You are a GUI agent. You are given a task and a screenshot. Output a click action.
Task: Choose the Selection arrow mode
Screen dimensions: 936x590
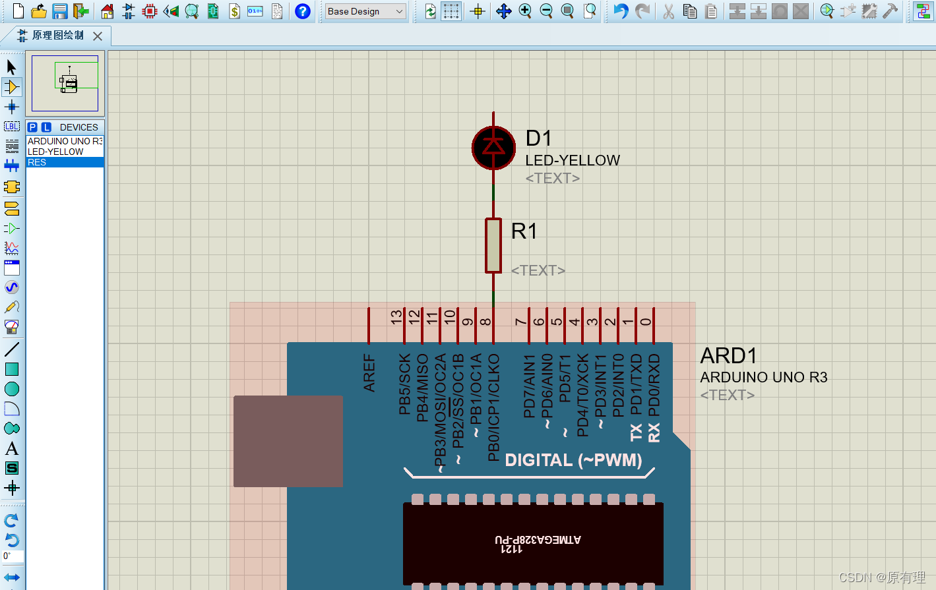tap(12, 67)
